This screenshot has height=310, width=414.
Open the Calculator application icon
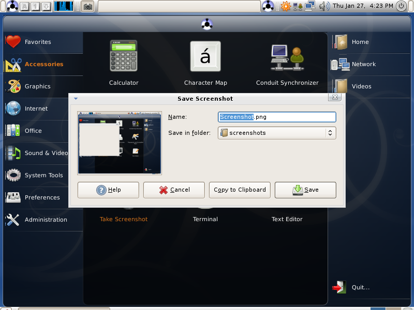click(124, 56)
